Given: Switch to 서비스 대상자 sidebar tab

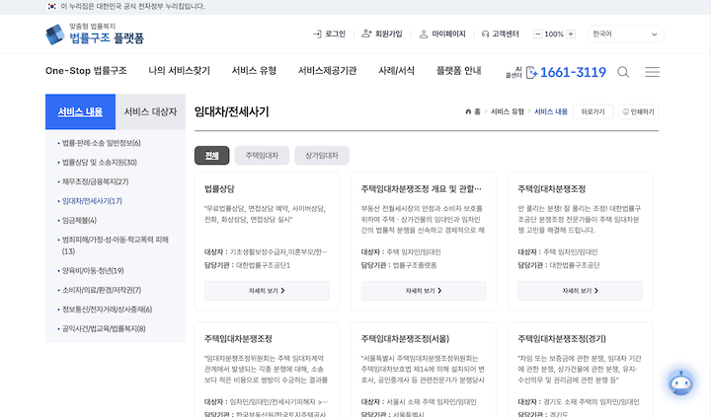Looking at the screenshot, I should click(150, 111).
